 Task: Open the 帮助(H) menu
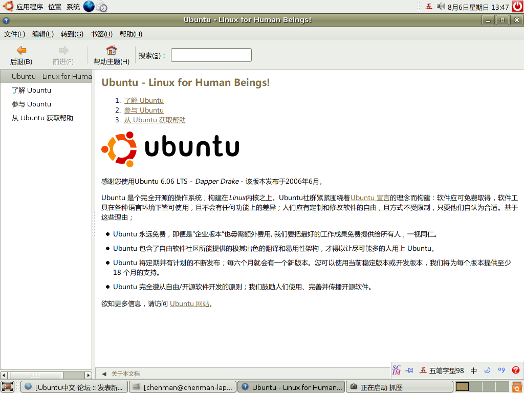coord(130,34)
